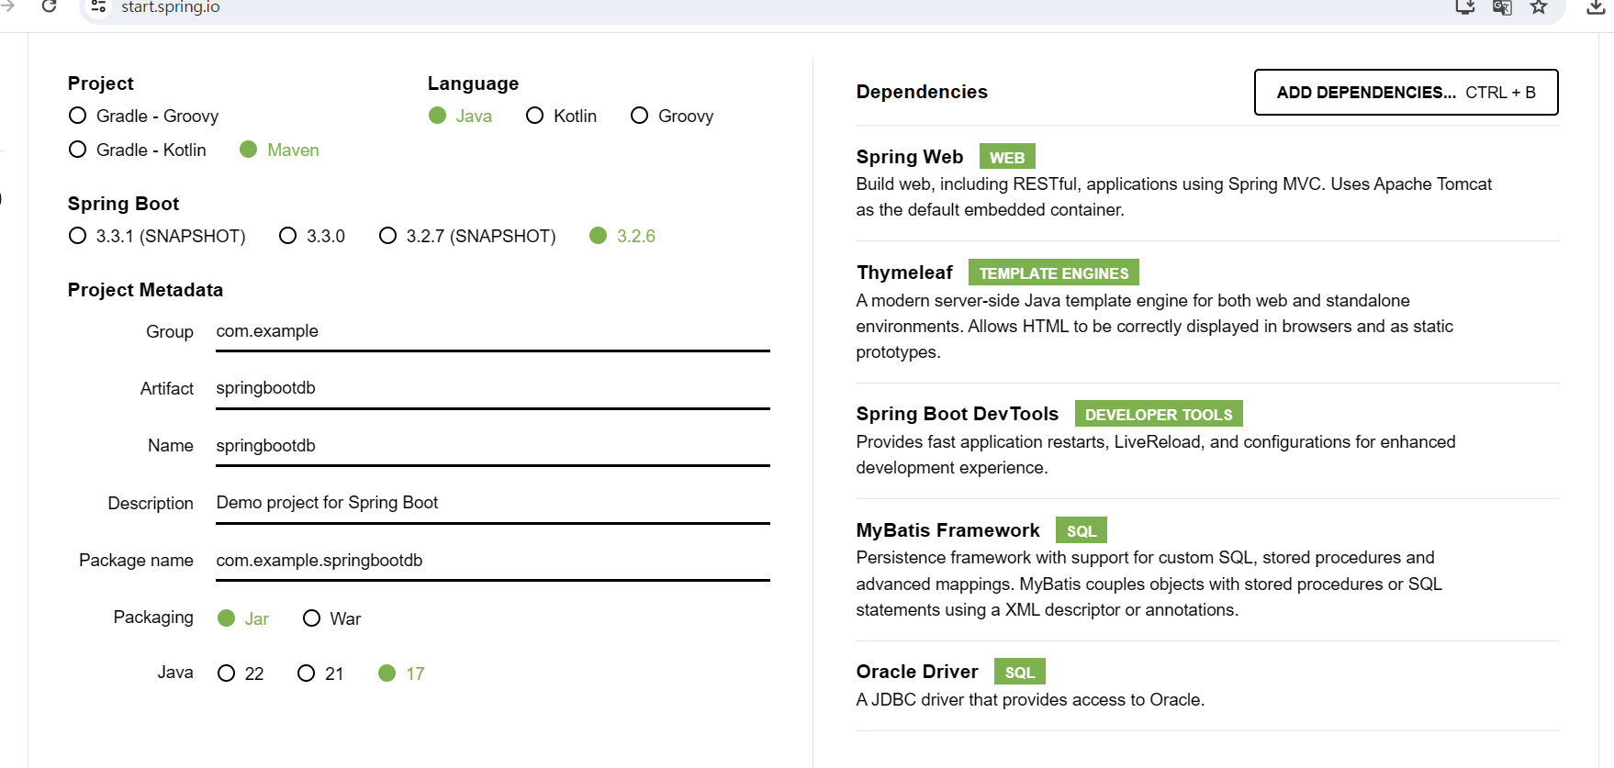Click the Add Dependencies button
Image resolution: width=1614 pixels, height=768 pixels.
pos(1406,93)
